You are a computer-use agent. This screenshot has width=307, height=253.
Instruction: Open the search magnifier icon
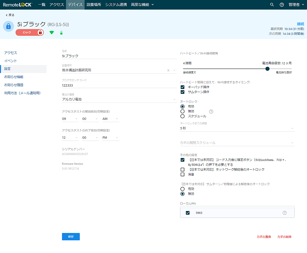(272, 5)
